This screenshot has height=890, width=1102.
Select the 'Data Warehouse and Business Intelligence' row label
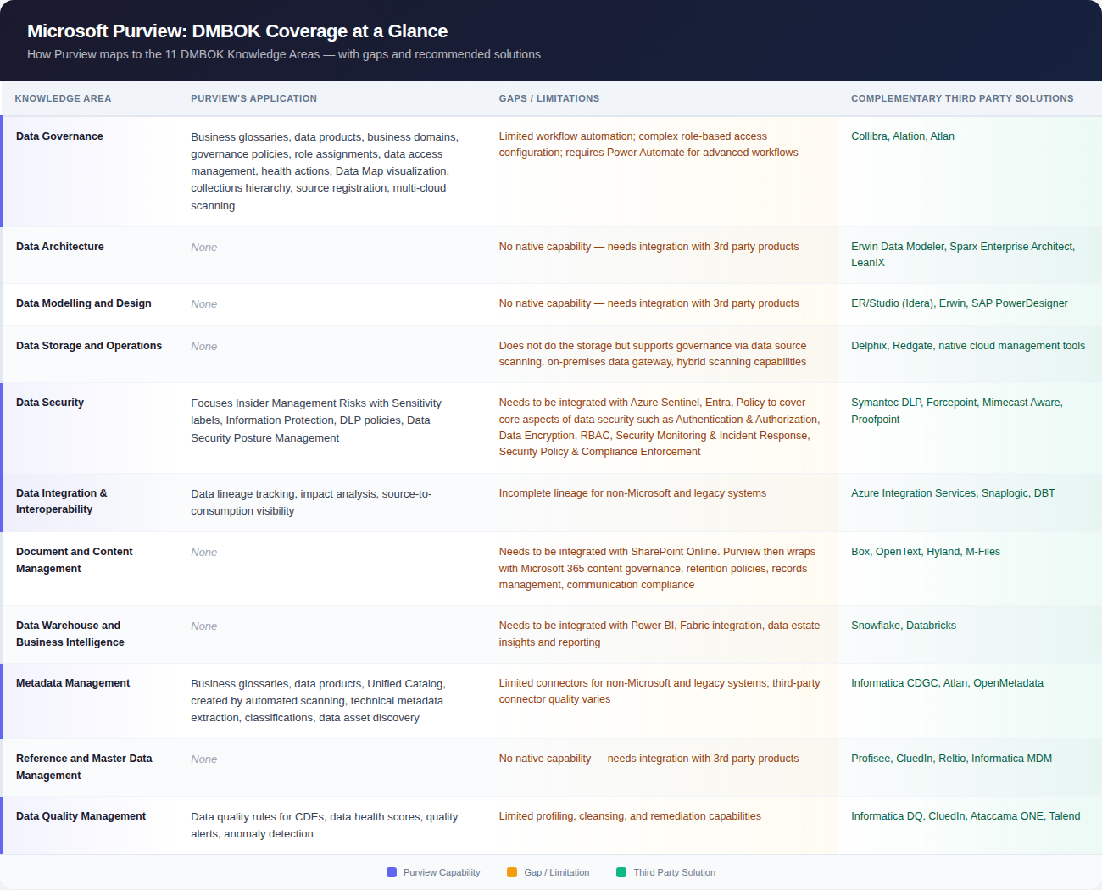(70, 634)
